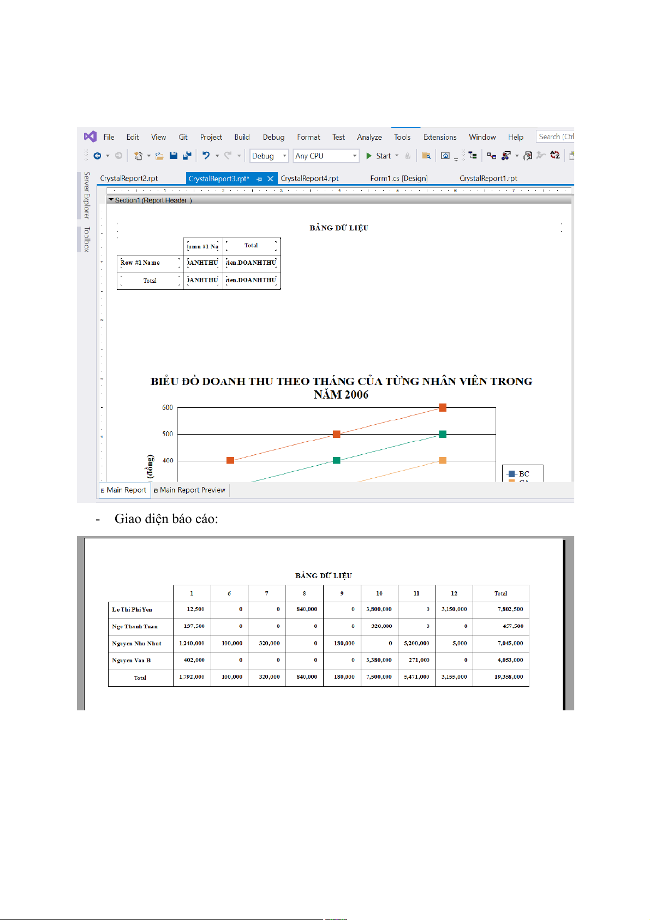650x920 pixels.
Task: Click the Search input box
Action: [555, 136]
